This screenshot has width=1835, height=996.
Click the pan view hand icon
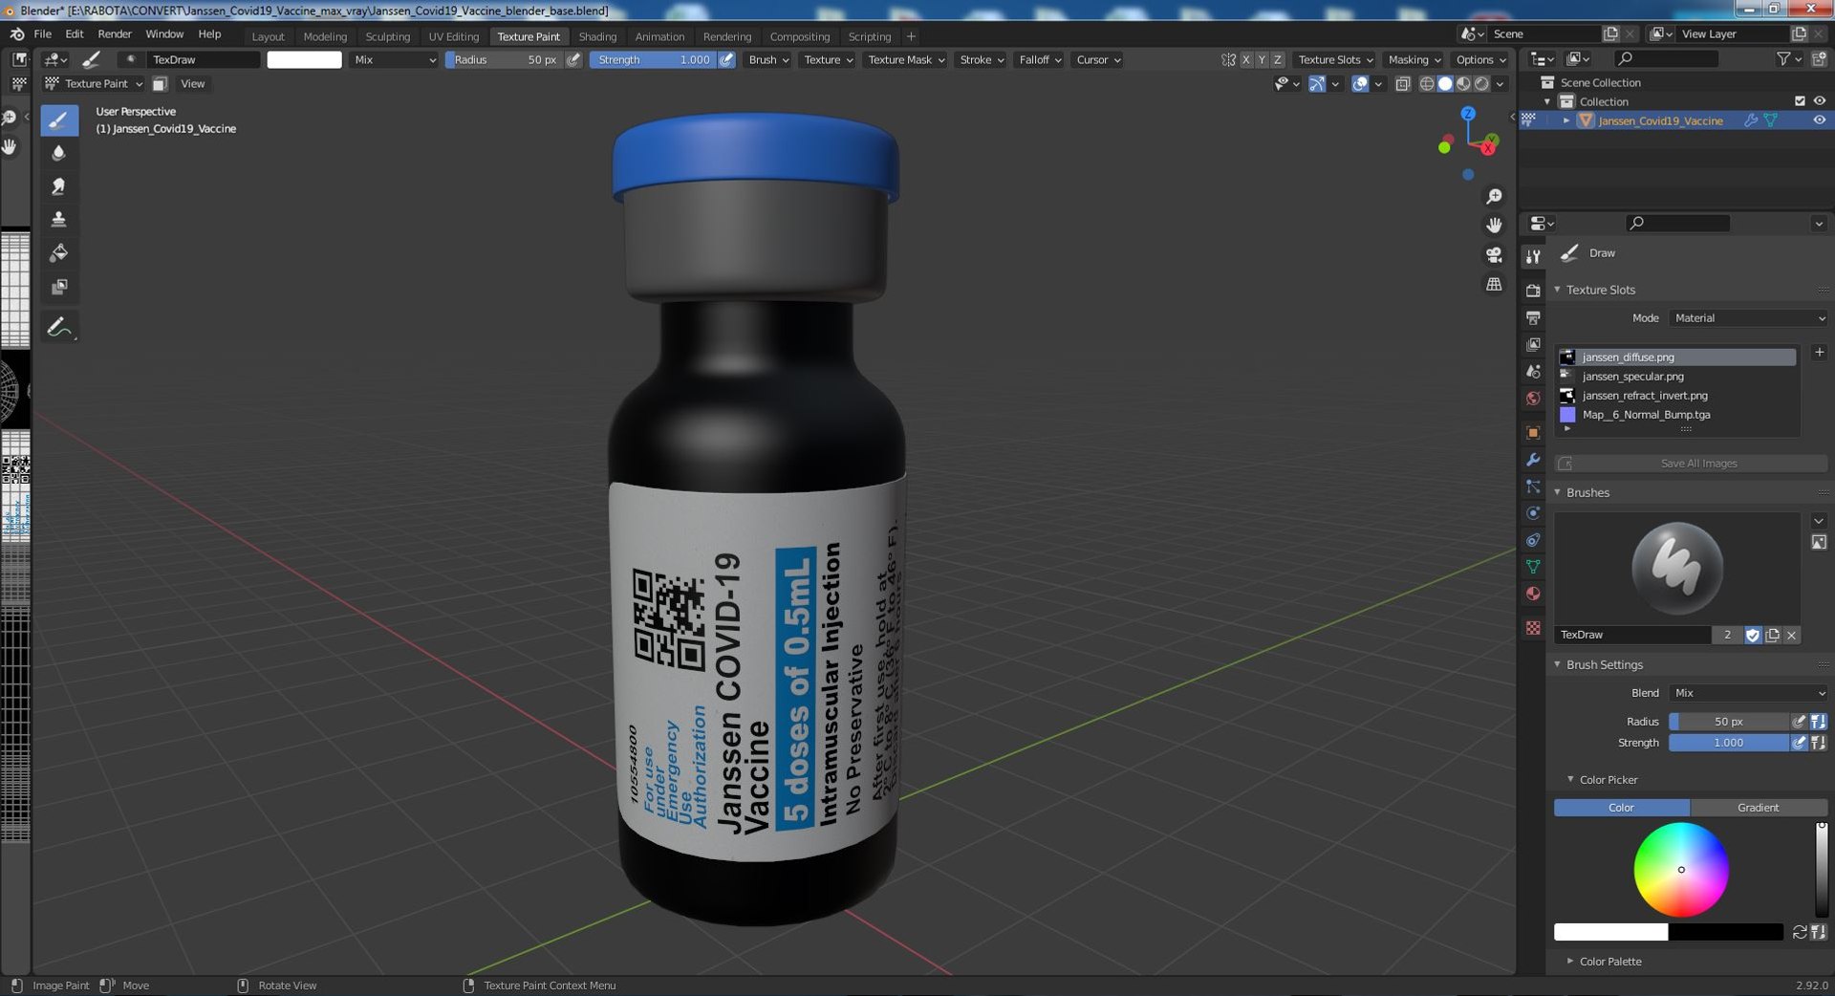[1494, 226]
